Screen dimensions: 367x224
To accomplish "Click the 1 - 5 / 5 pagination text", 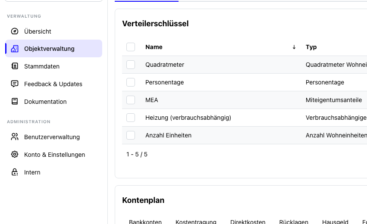I will pyautogui.click(x=137, y=154).
